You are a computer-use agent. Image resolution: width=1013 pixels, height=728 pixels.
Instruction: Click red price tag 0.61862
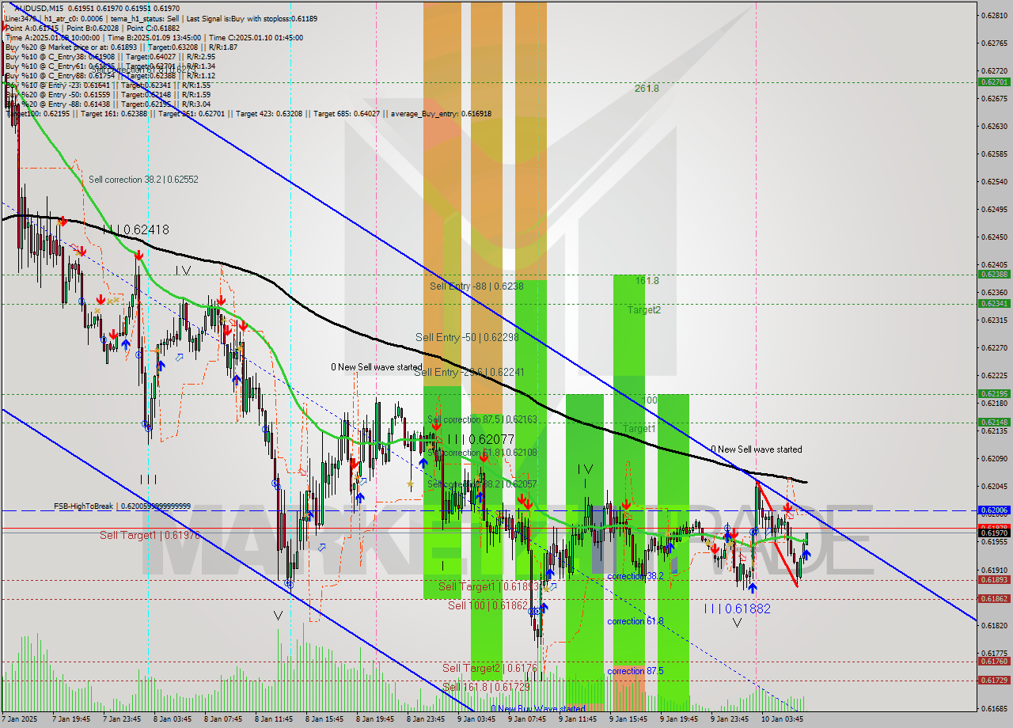click(x=994, y=598)
